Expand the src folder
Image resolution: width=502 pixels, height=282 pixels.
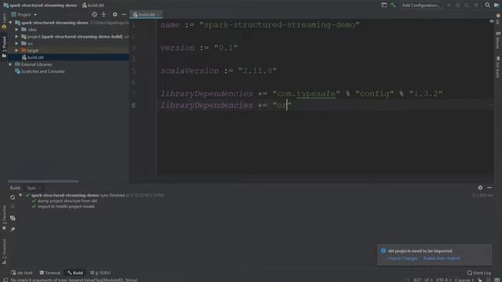pos(16,44)
